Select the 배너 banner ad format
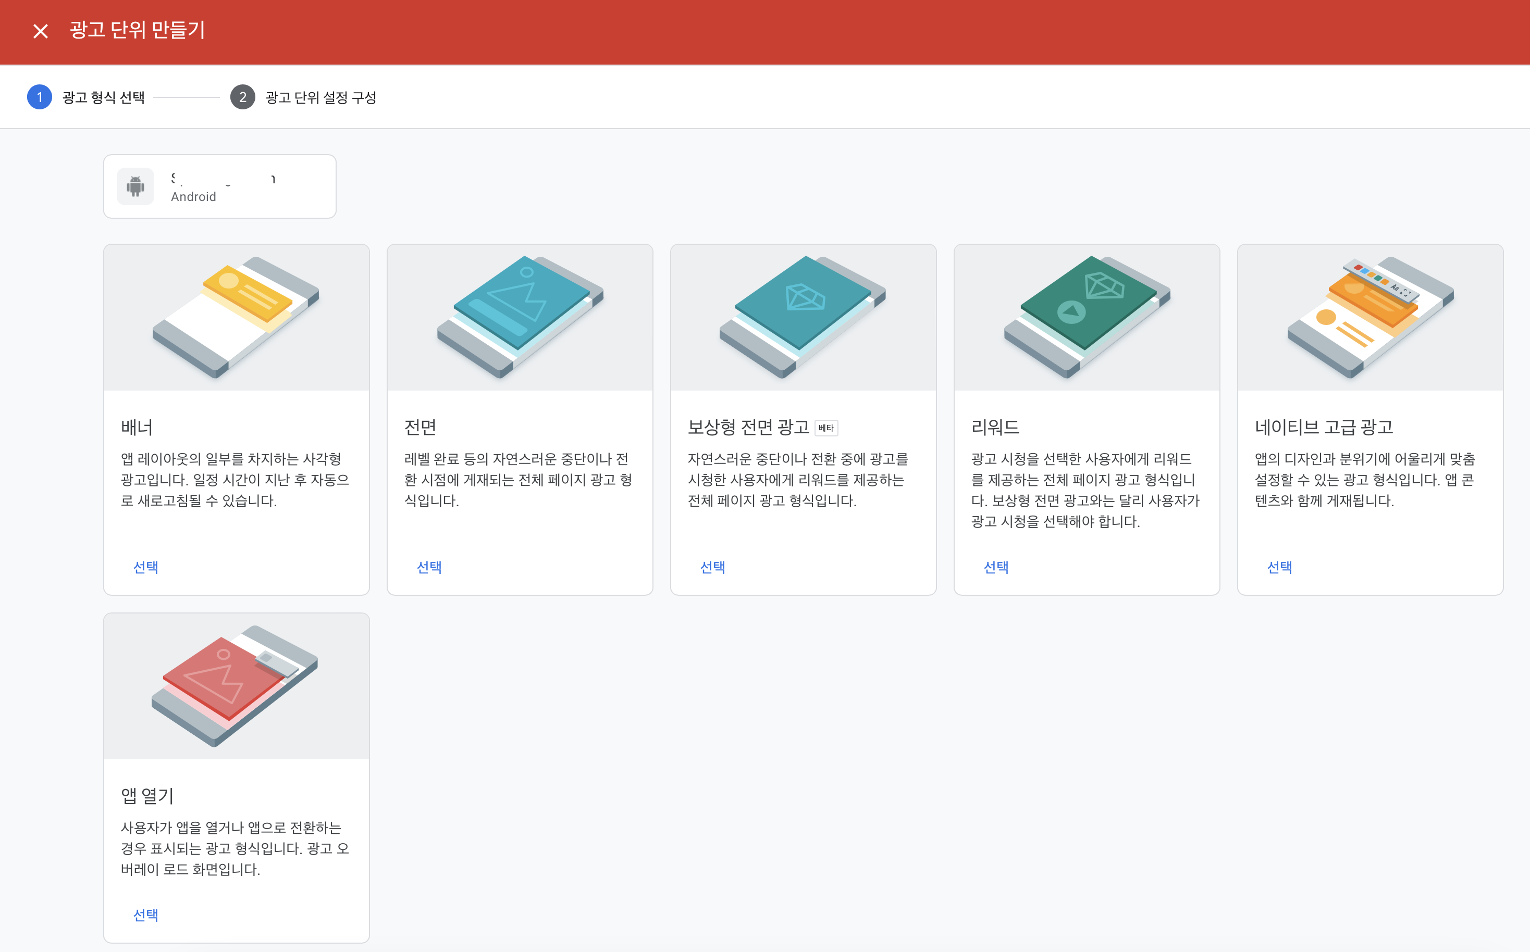This screenshot has width=1530, height=952. 145,567
